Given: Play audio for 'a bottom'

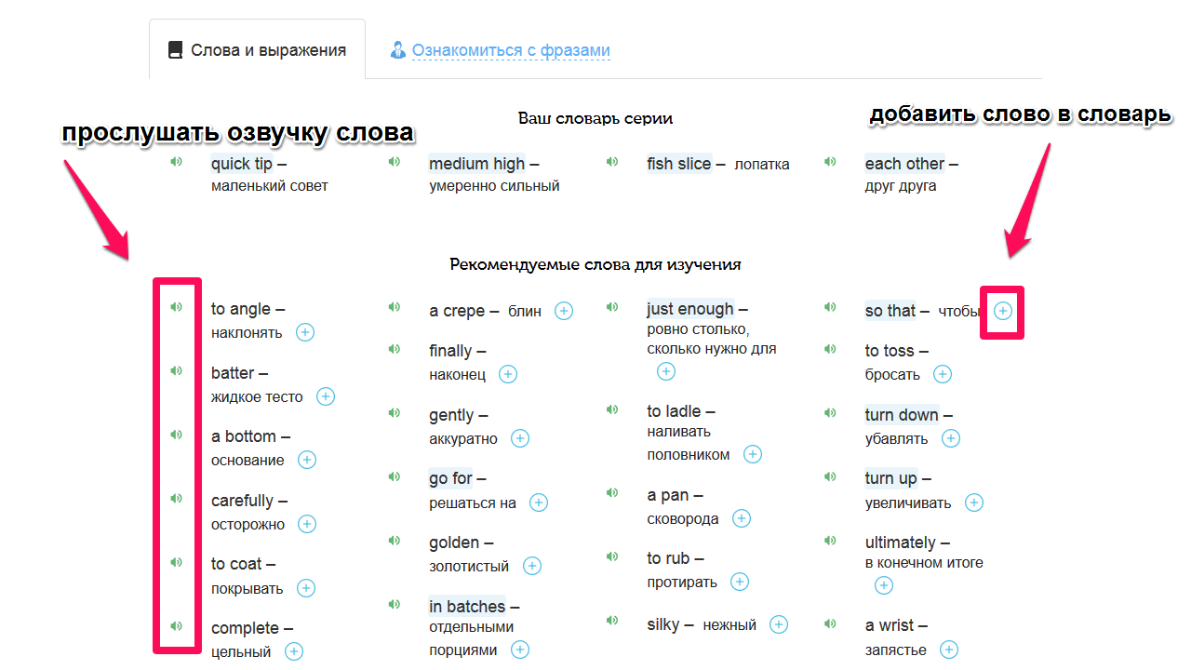Looking at the screenshot, I should point(177,435).
